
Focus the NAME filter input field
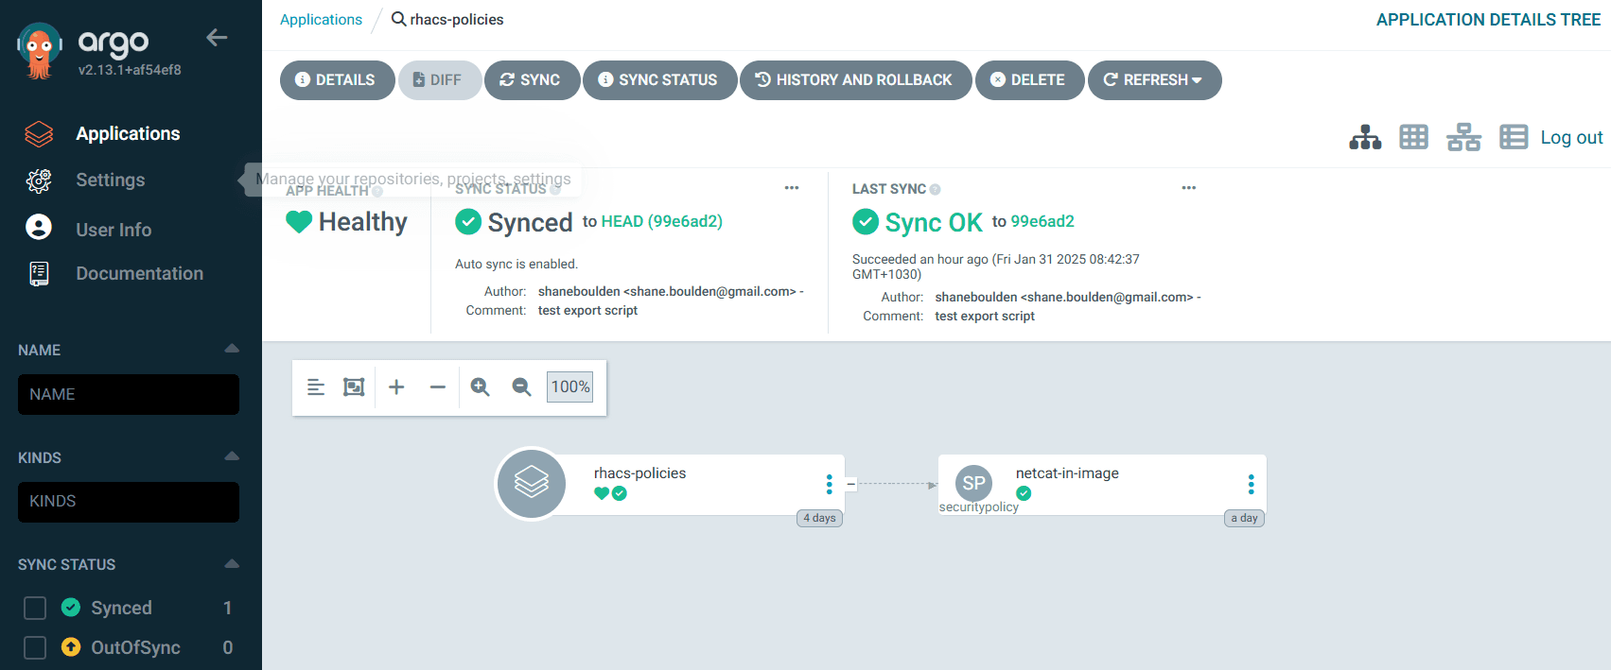pos(129,394)
